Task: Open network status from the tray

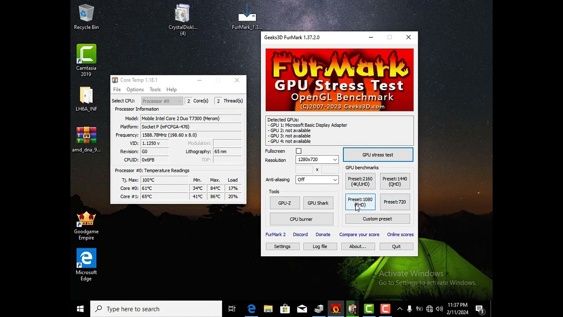Action: (x=429, y=309)
